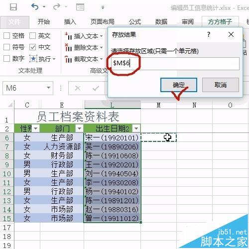Click the Undo arrow icon
Image resolution: width=249 pixels, height=249 pixels.
click(35, 7)
